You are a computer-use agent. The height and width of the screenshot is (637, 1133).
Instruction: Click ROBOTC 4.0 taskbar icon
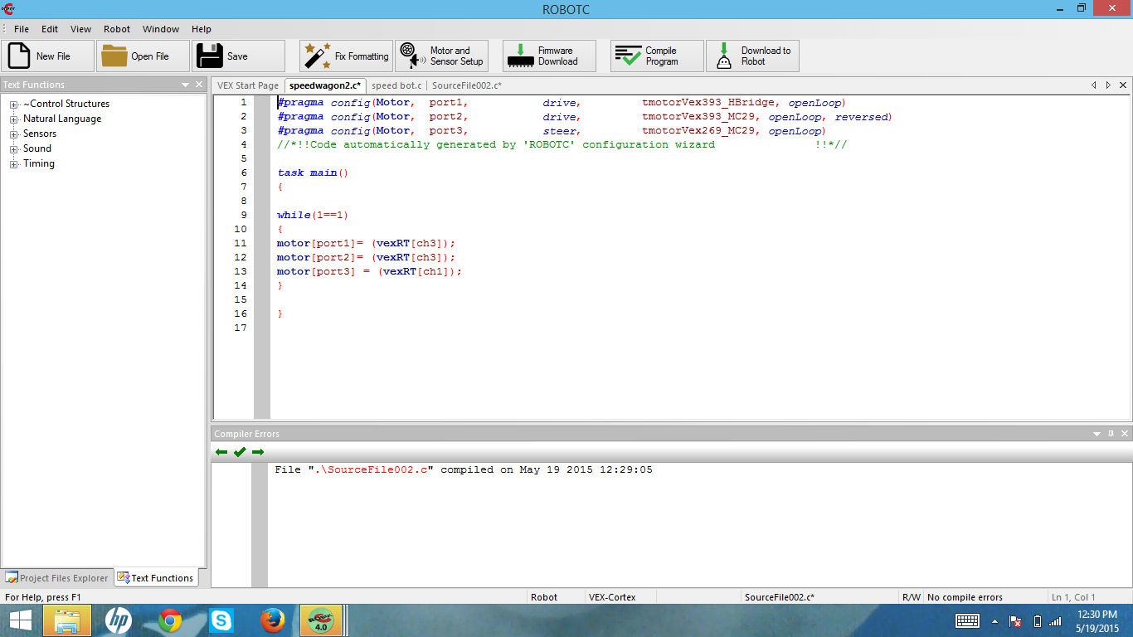[322, 620]
